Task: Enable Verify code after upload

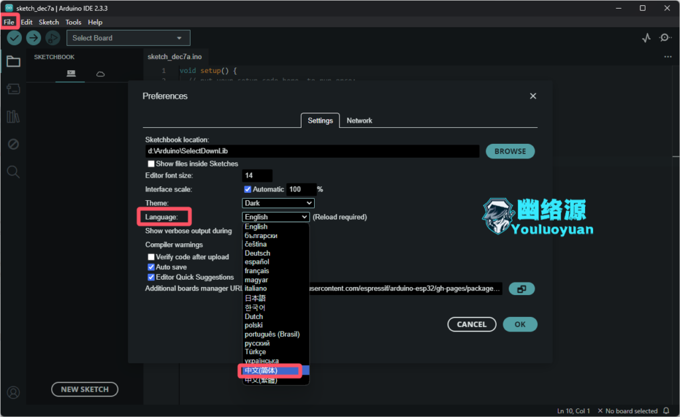Action: pyautogui.click(x=151, y=257)
